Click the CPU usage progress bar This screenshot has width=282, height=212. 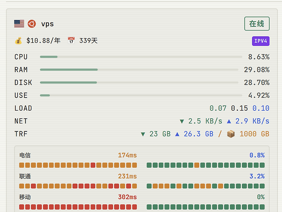click(x=141, y=57)
